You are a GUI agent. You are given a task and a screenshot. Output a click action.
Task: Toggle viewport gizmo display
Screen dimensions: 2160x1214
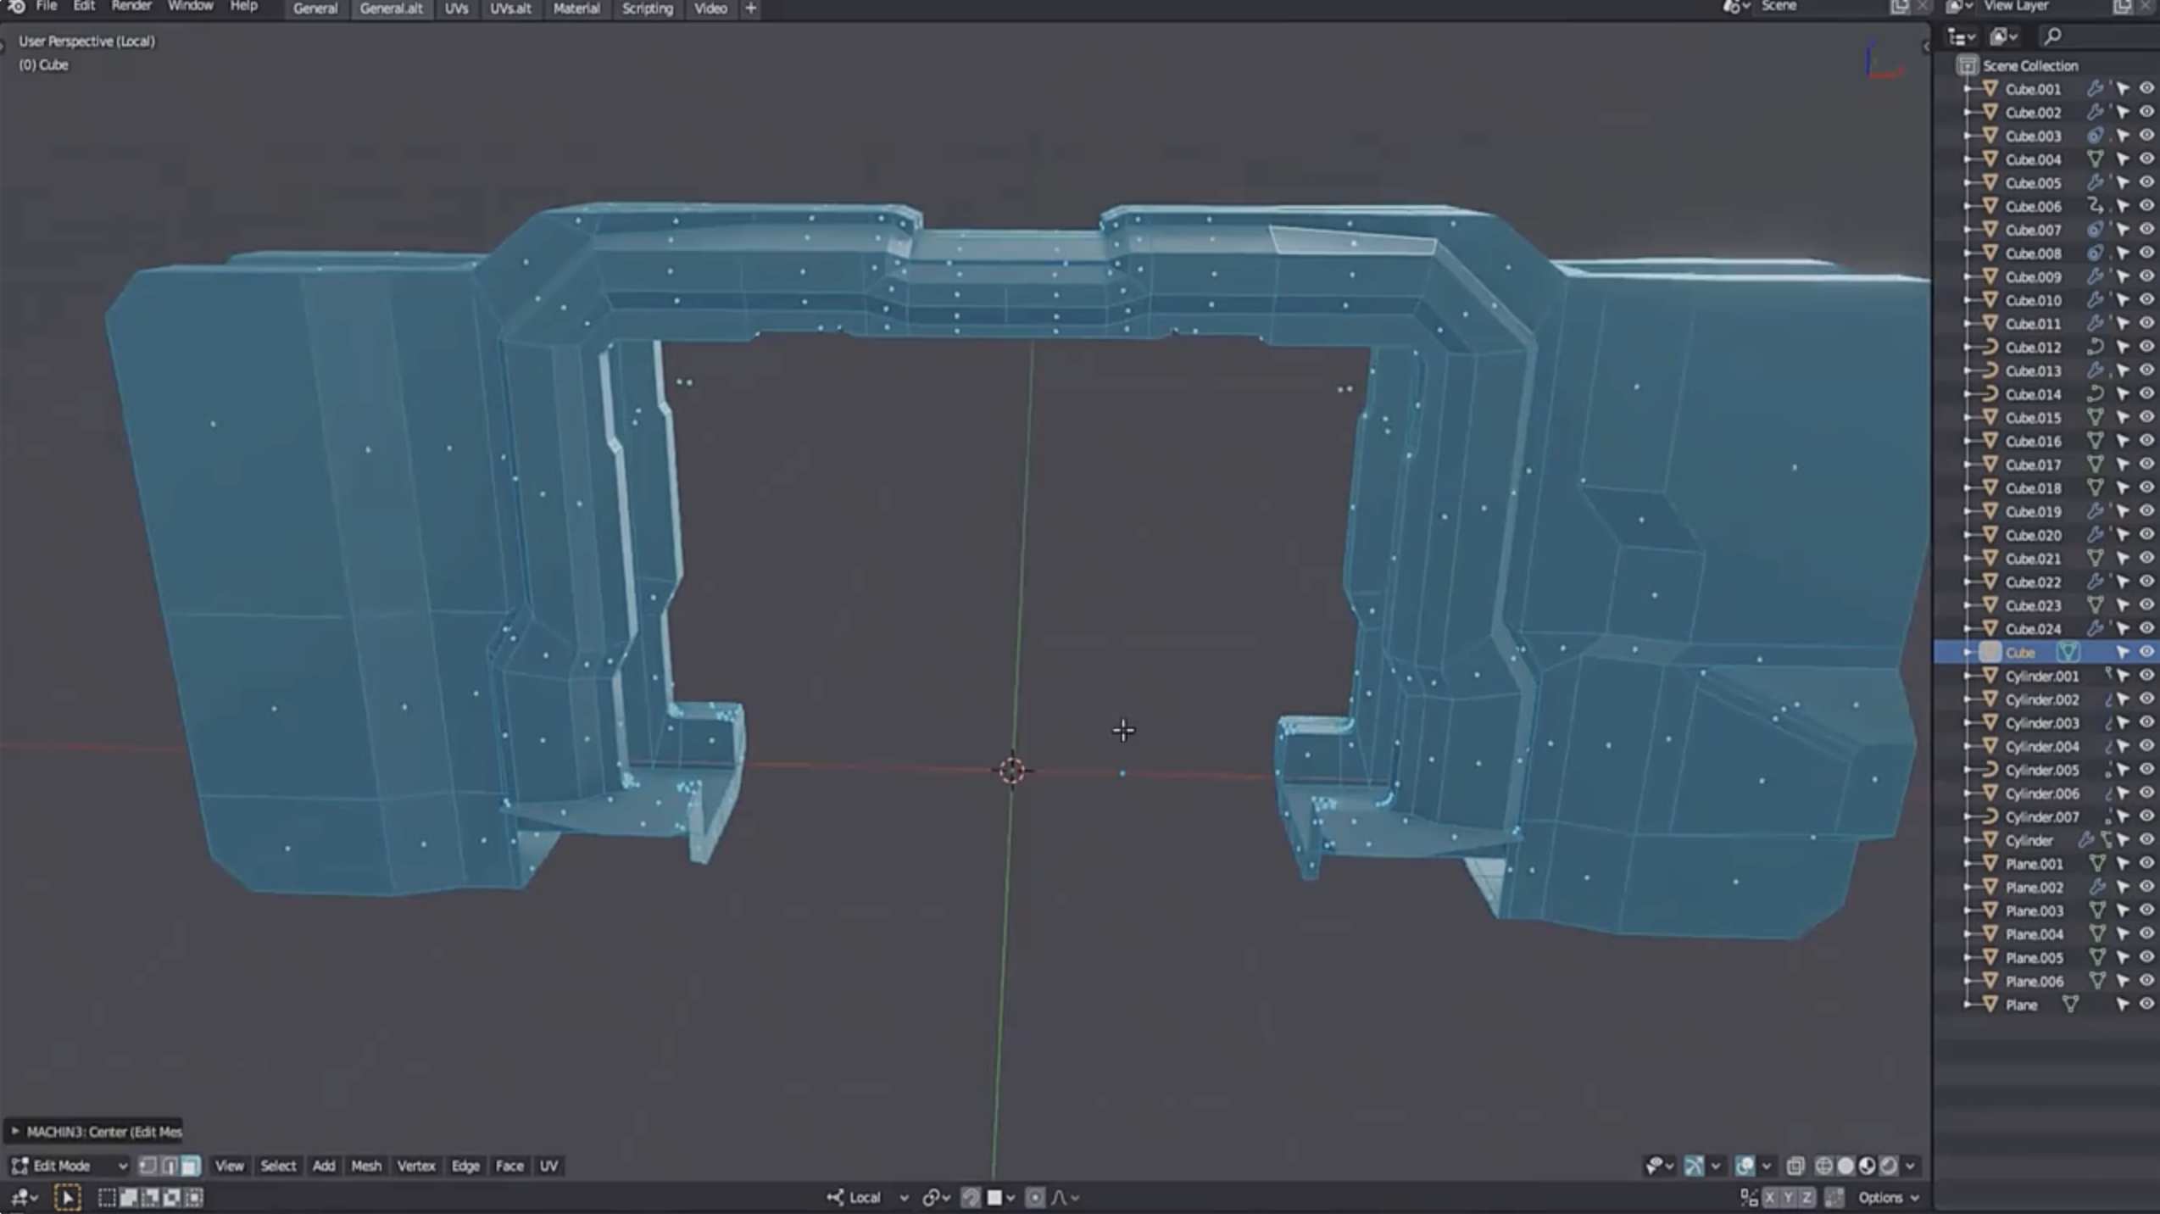(x=1693, y=1166)
